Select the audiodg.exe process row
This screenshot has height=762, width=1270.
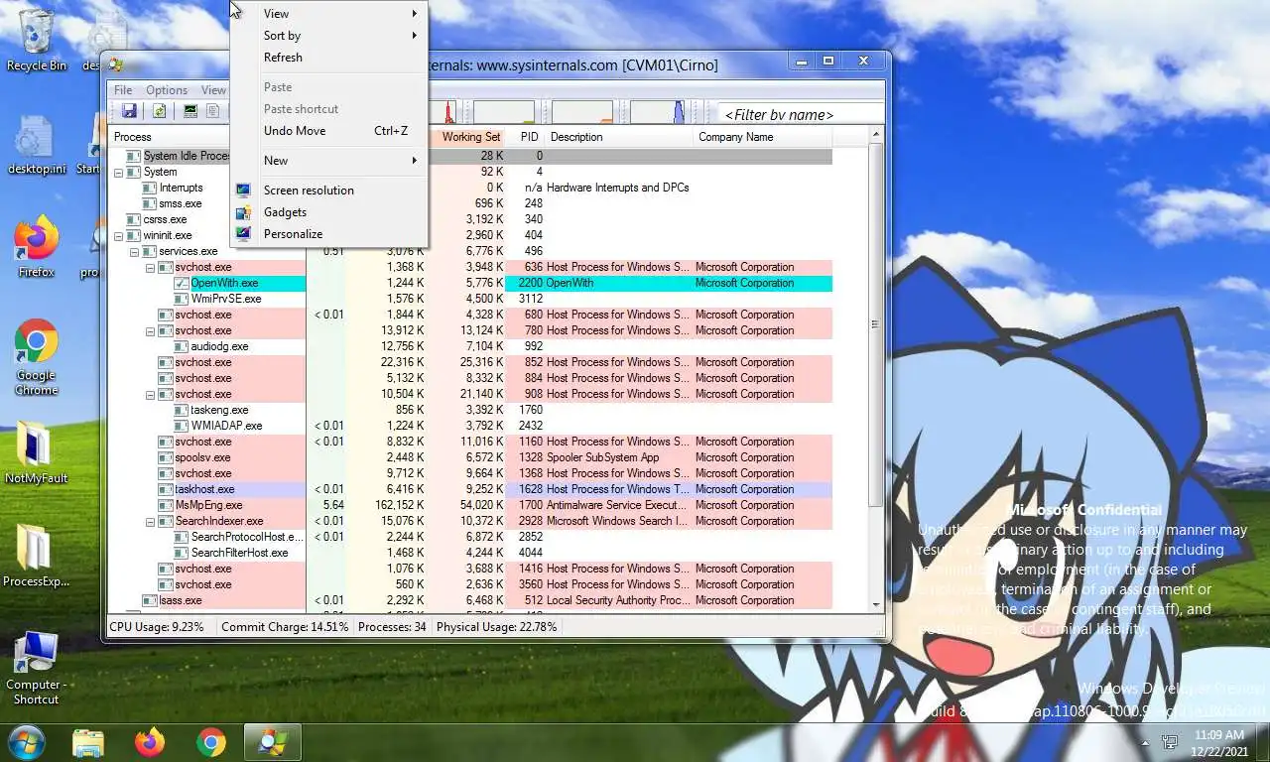click(x=470, y=346)
